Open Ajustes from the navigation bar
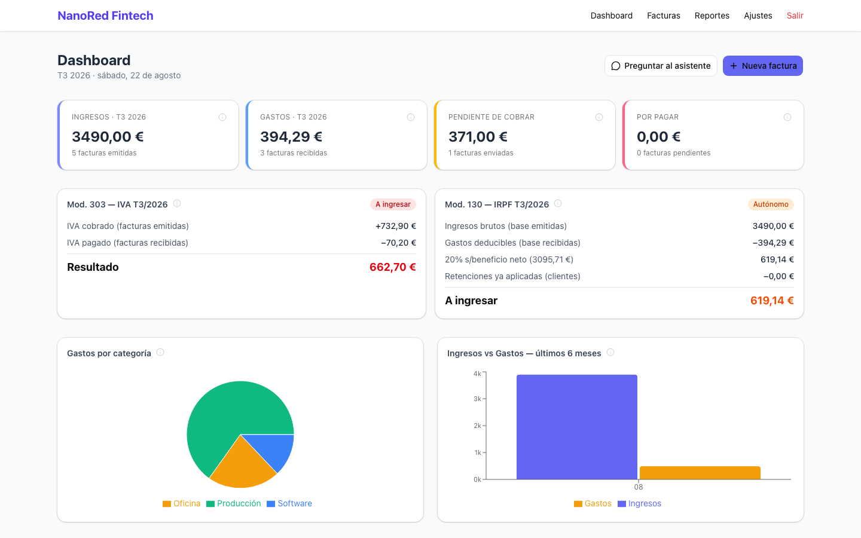Viewport: 861px width, 538px height. click(x=758, y=16)
